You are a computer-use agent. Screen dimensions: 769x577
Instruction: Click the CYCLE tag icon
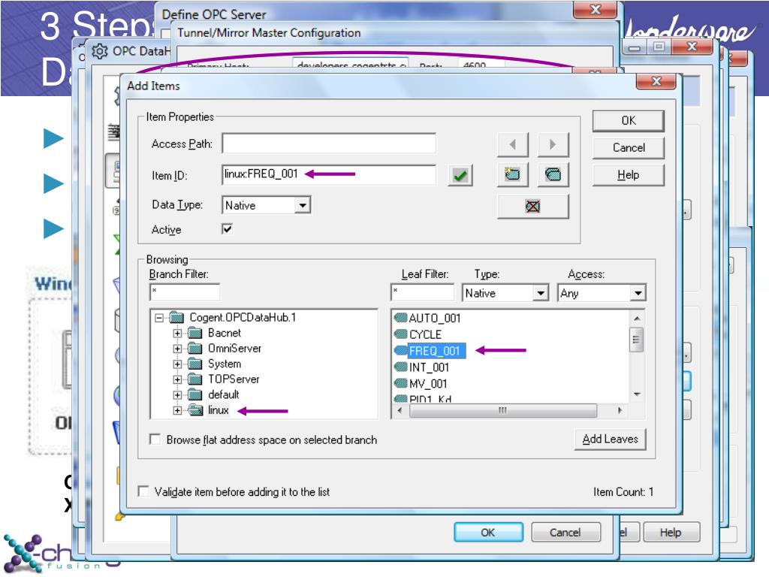(x=401, y=334)
